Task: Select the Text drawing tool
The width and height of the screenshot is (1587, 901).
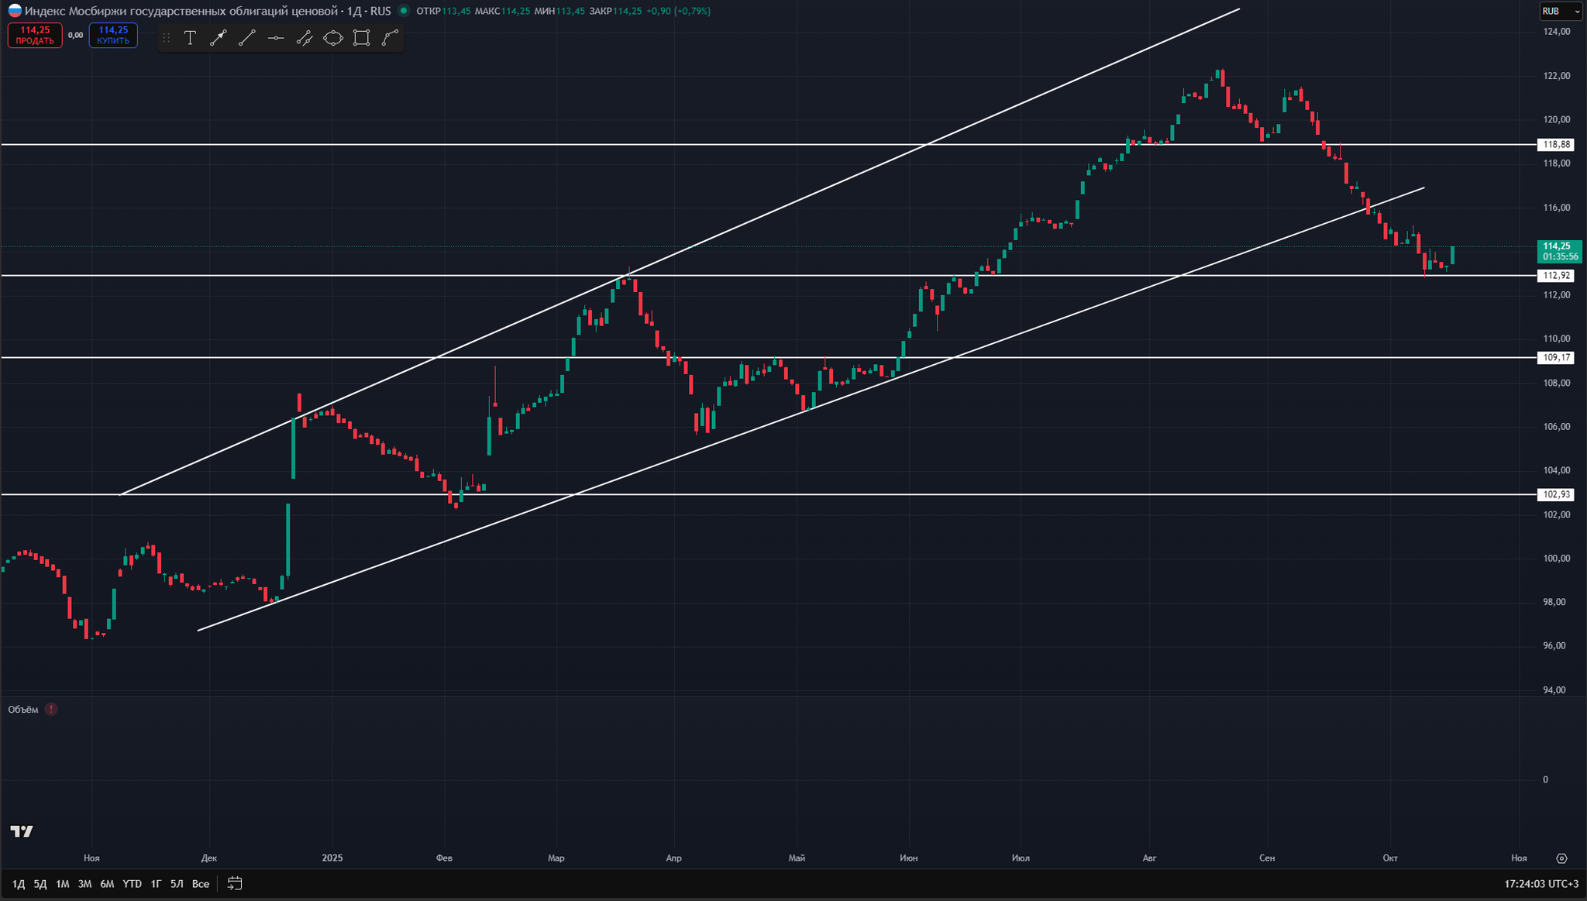Action: (190, 38)
